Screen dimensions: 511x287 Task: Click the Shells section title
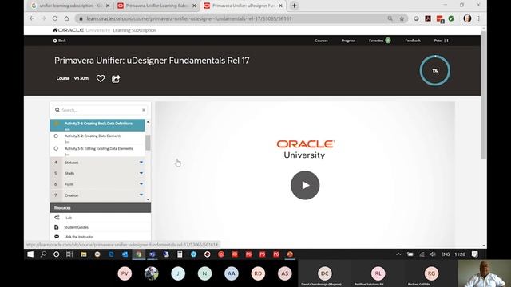[69, 174]
